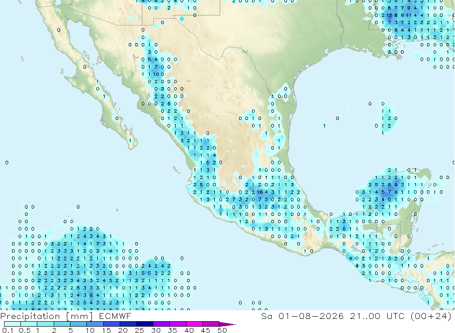Click the "16" precipitation value in central Mexico
The height and width of the screenshot is (333, 455).
260,192
